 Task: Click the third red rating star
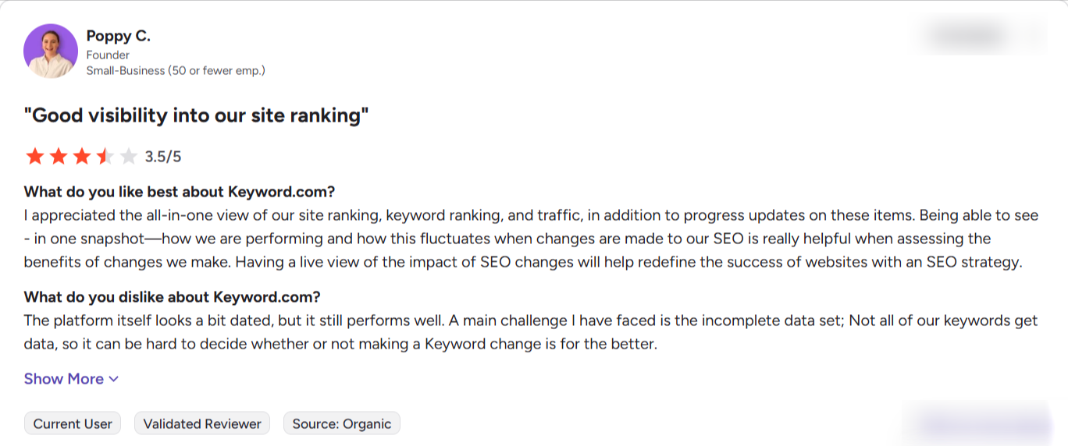pyautogui.click(x=82, y=157)
